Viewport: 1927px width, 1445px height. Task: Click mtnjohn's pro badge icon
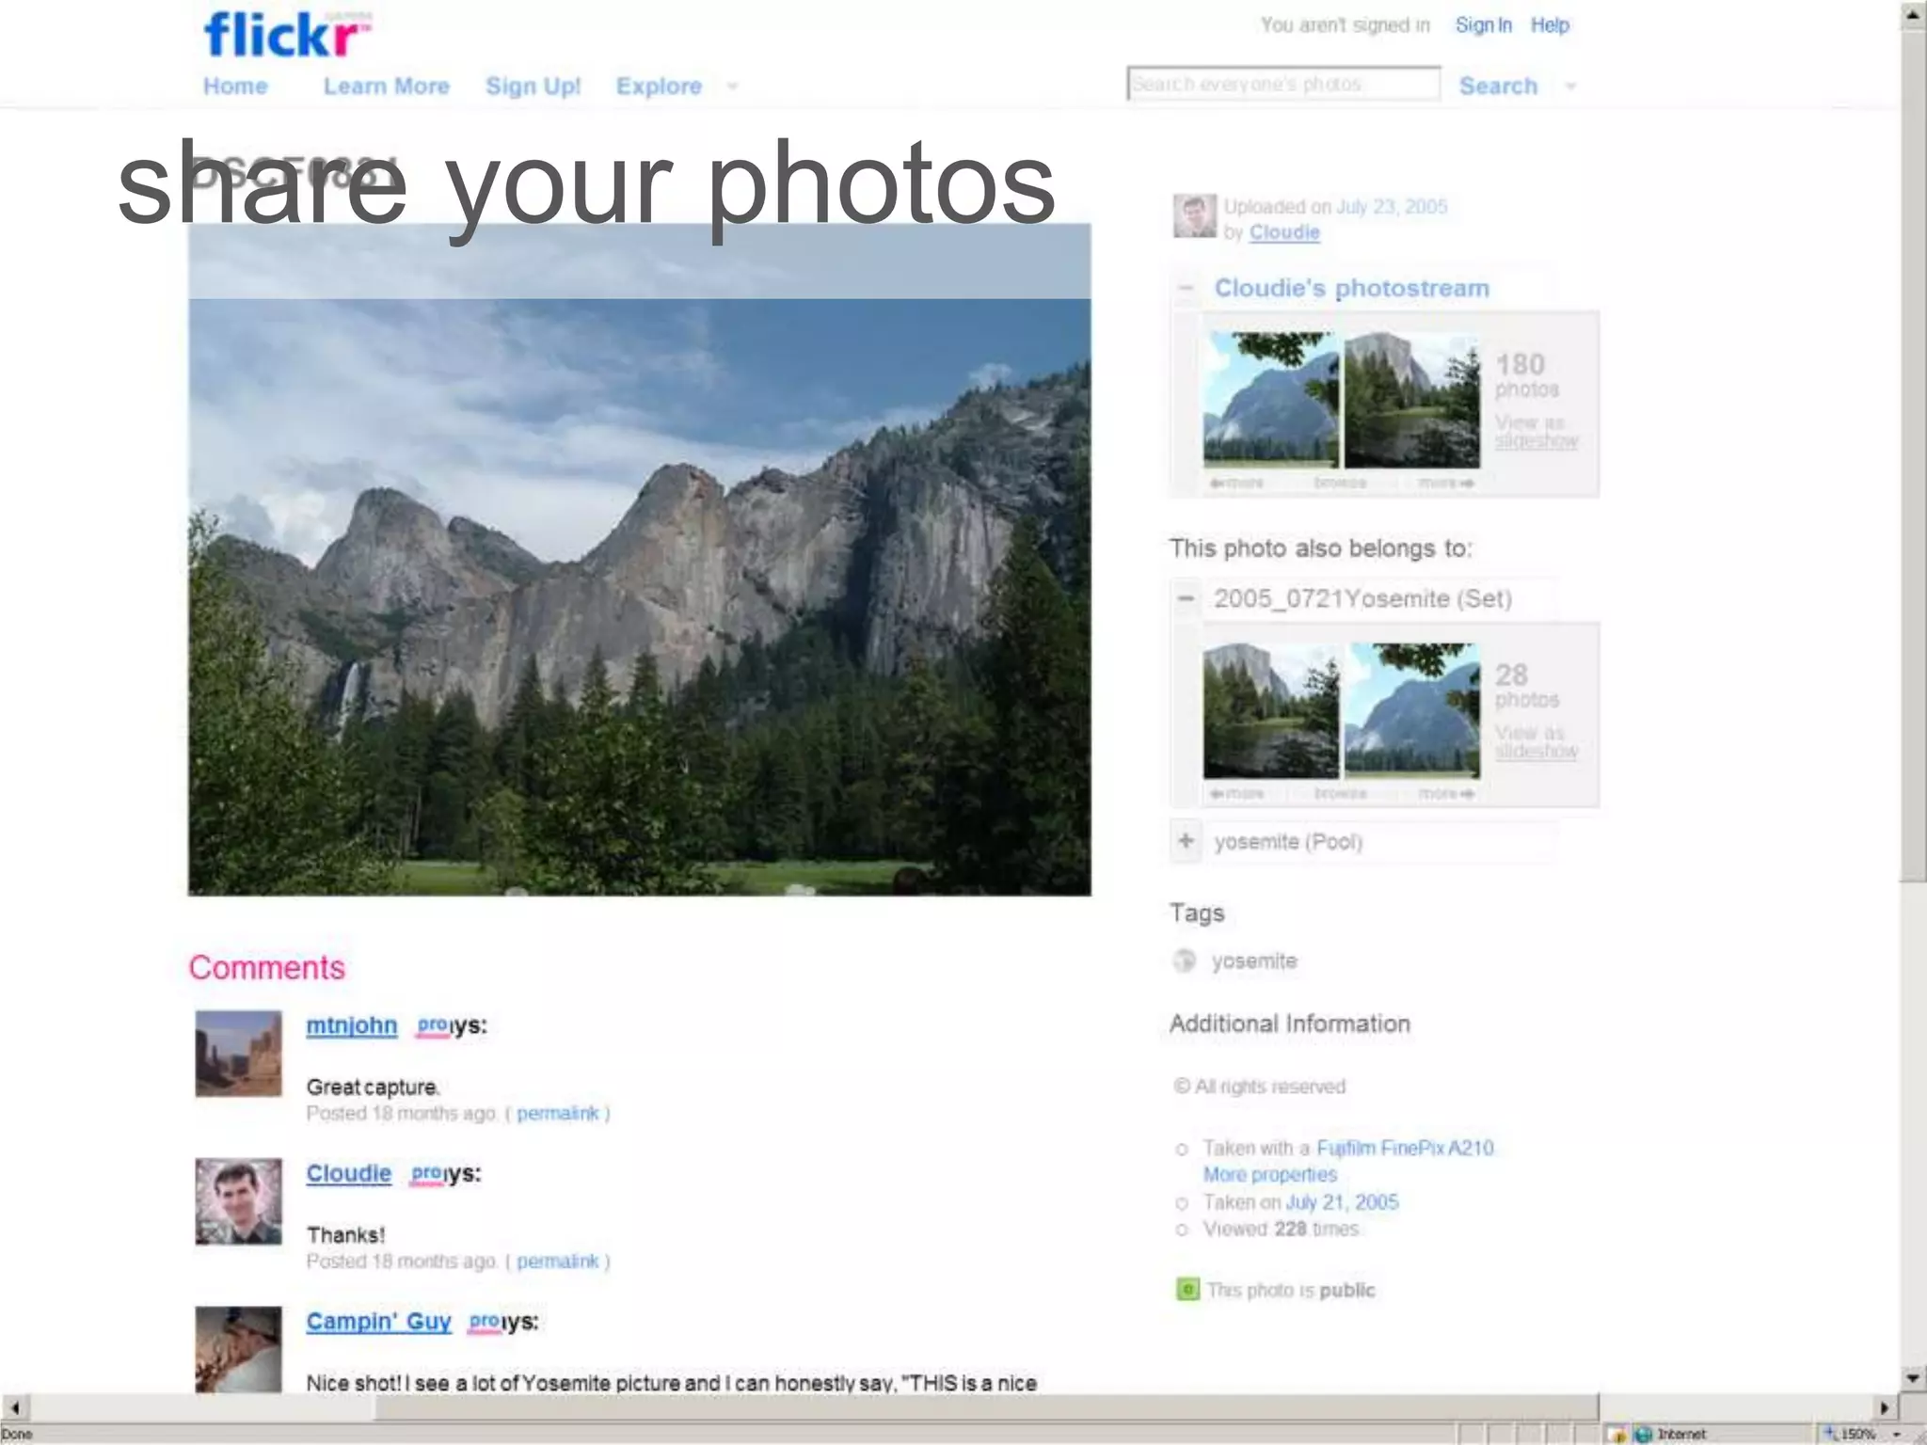[x=432, y=1025]
